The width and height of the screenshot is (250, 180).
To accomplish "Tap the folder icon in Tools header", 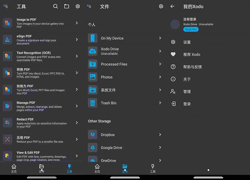I will tap(67, 6).
